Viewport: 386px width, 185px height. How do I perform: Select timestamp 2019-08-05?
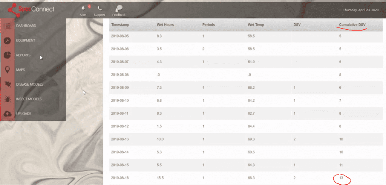(x=120, y=36)
